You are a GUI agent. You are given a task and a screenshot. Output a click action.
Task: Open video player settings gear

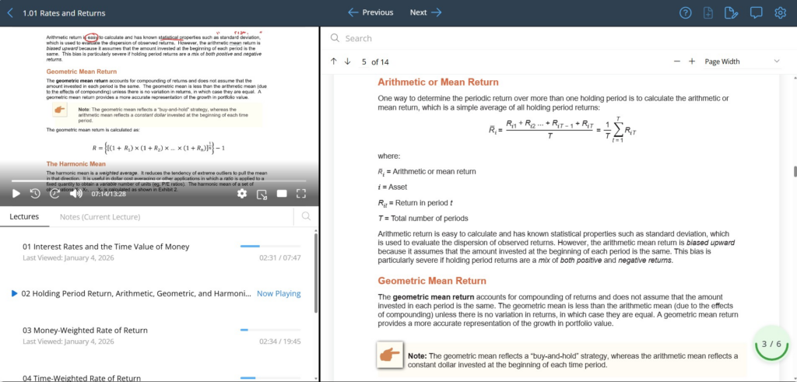click(x=242, y=193)
